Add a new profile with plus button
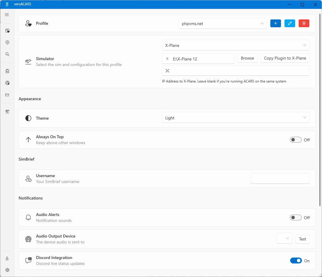This screenshot has width=322, height=277. click(276, 23)
